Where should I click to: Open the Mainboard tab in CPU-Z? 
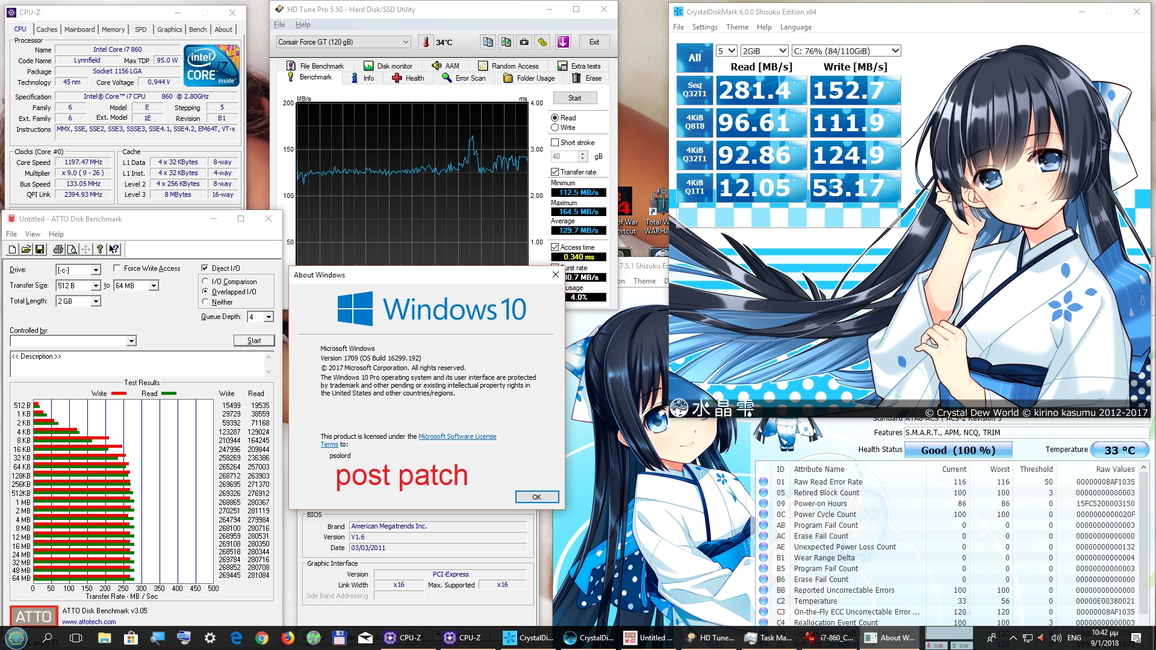click(79, 29)
